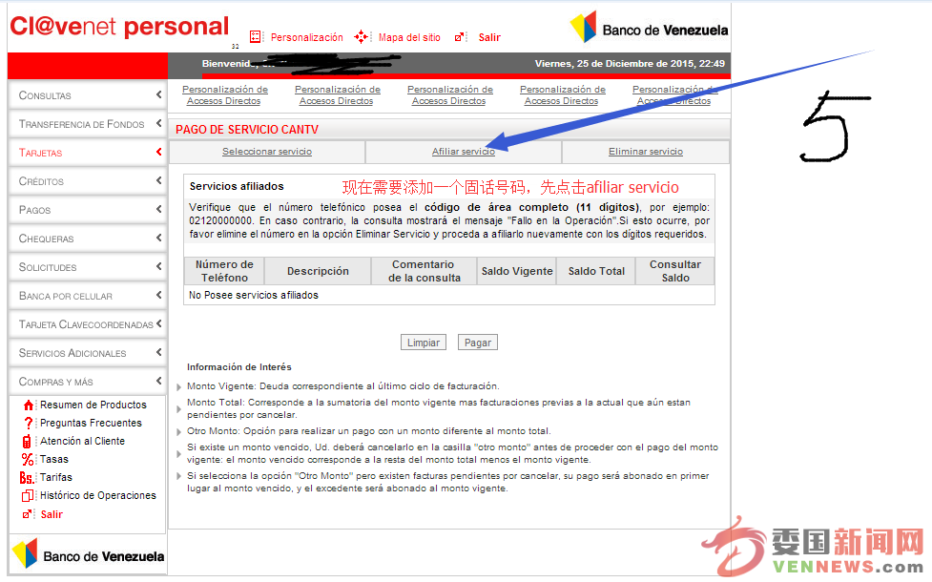The image size is (932, 582).
Task: Click the Atención al Cliente phone icon
Action: click(x=27, y=442)
